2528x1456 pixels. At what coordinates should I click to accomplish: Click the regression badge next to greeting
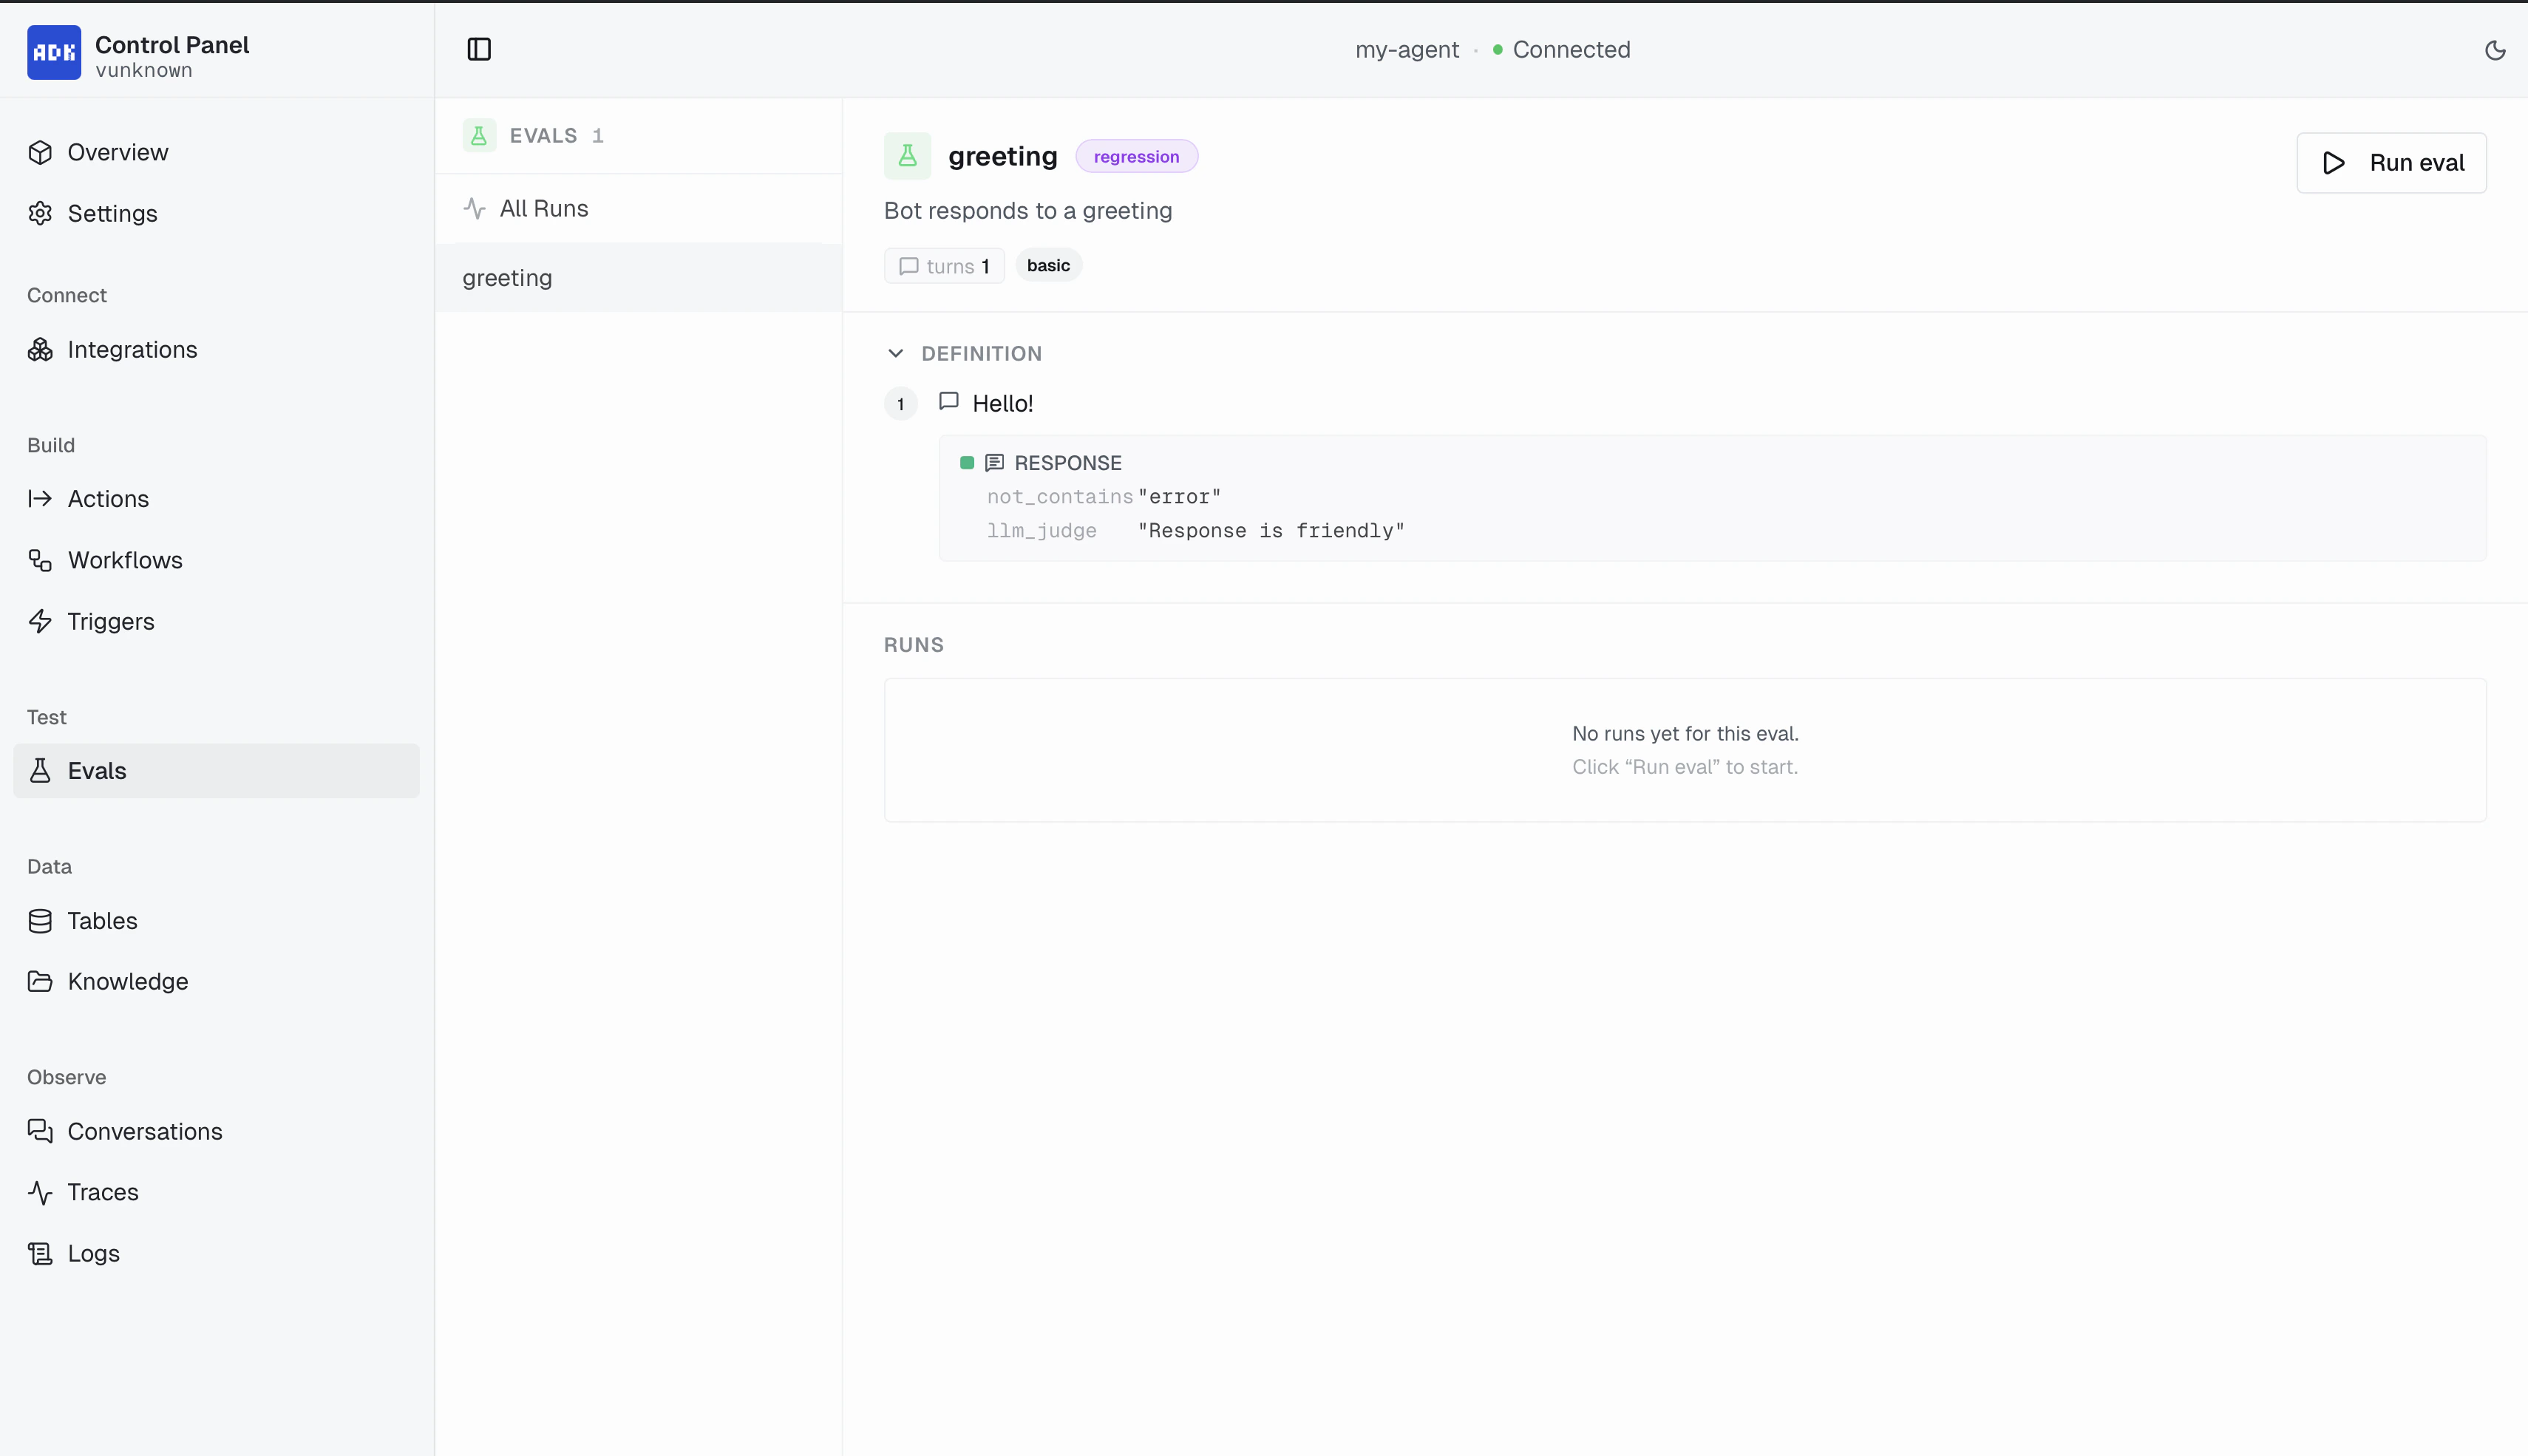(1135, 156)
